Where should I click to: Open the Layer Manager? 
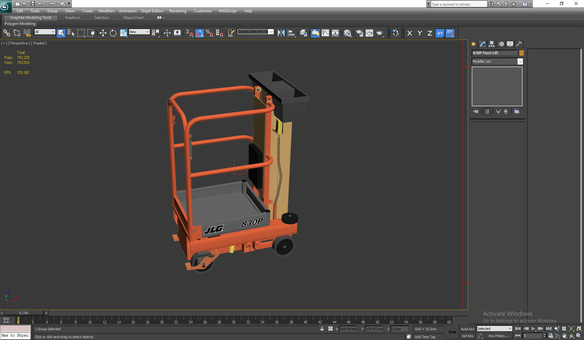point(303,33)
